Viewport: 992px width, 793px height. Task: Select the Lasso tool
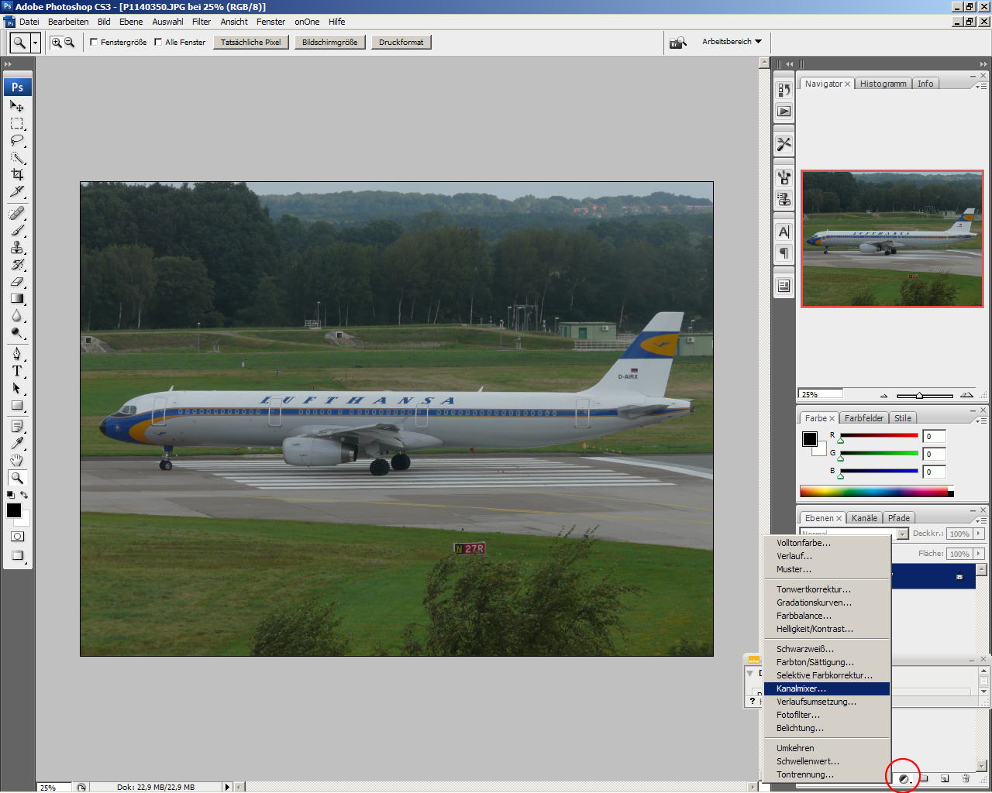pyautogui.click(x=17, y=140)
